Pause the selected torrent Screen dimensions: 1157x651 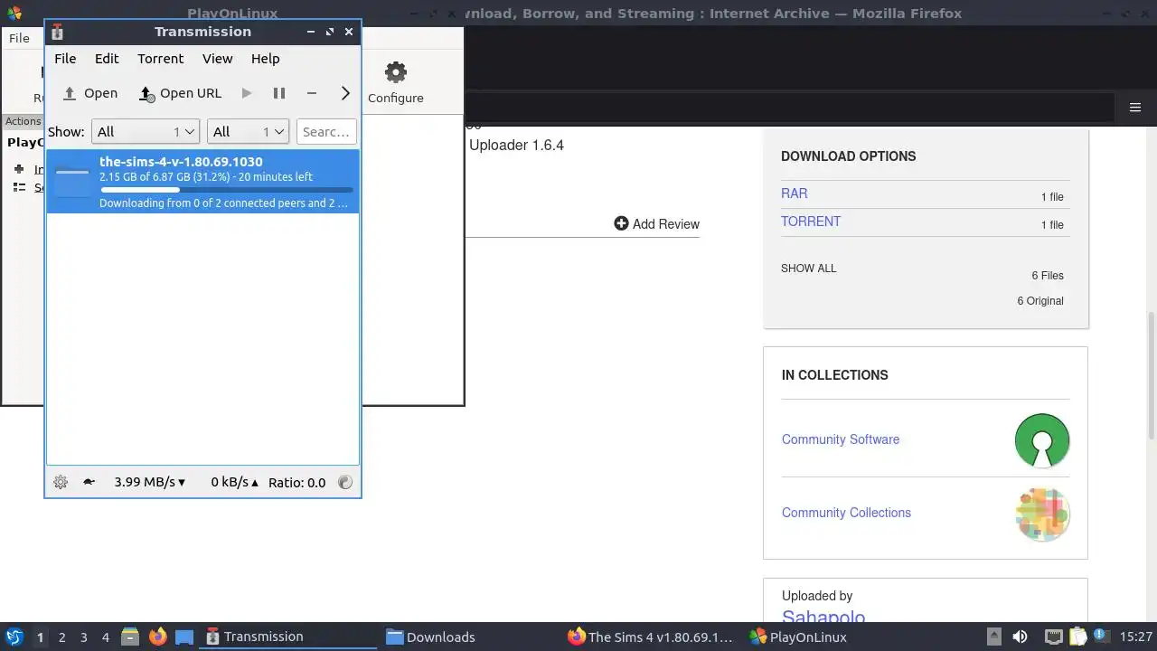pos(279,93)
